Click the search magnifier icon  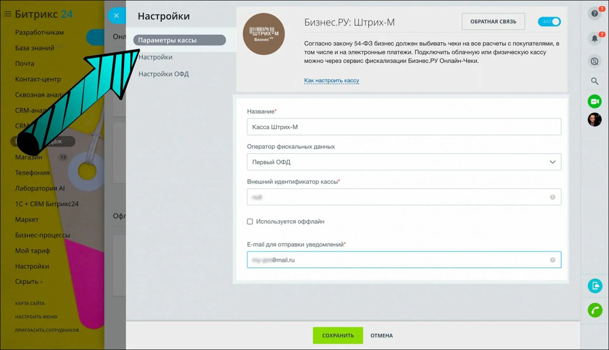click(x=594, y=81)
